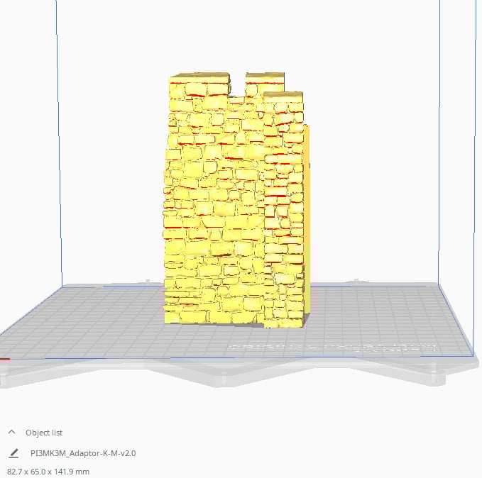Image resolution: width=482 pixels, height=478 pixels.
Task: Click the right blue build volume vertical edge
Action: (439, 142)
